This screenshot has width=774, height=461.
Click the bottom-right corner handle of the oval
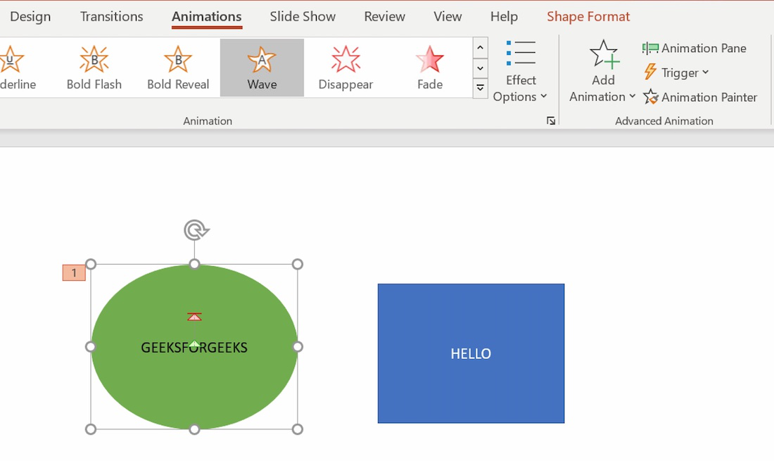(297, 429)
